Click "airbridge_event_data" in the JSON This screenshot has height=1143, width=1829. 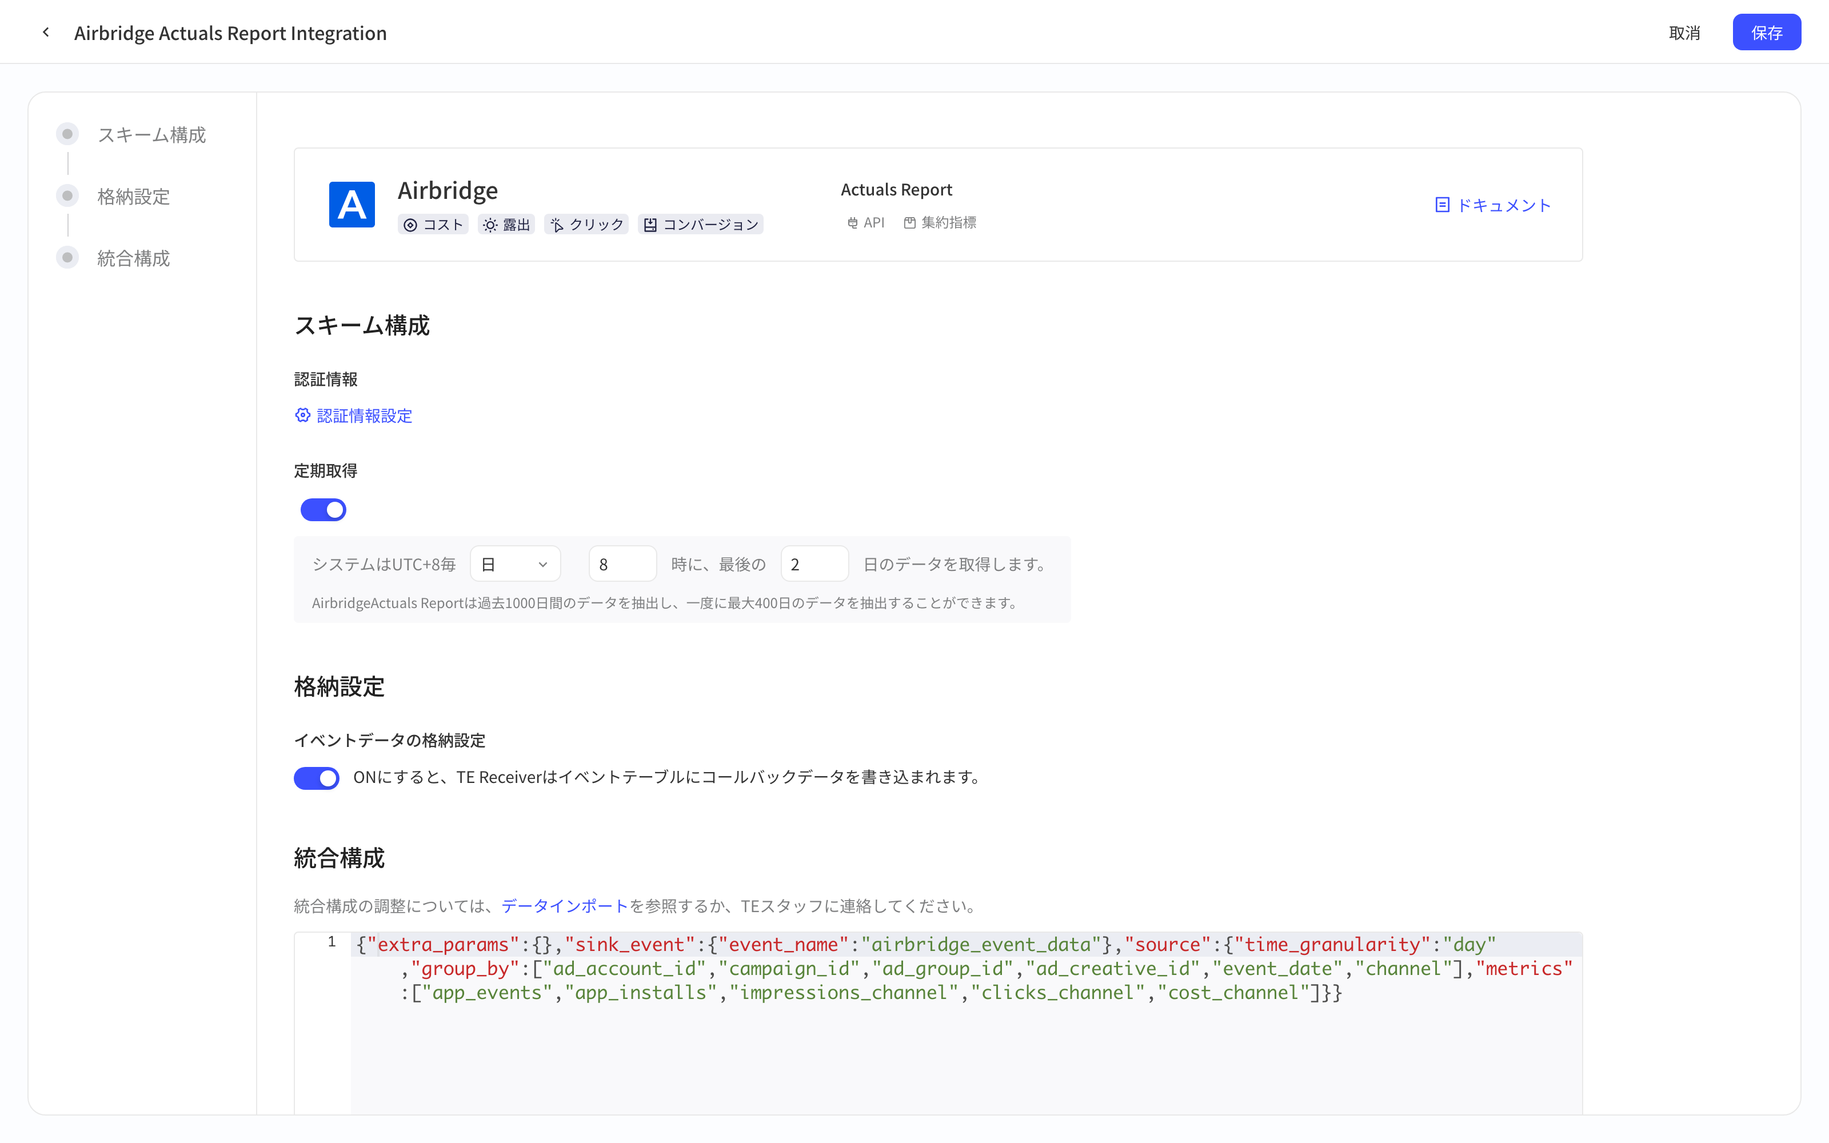pos(981,944)
